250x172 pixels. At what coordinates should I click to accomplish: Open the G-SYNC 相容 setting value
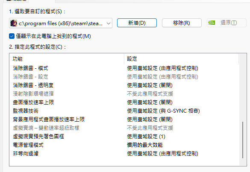(x=163, y=111)
